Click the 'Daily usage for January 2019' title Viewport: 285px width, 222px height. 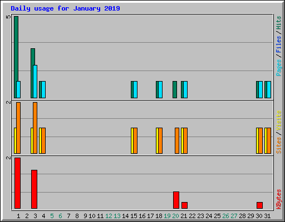click(65, 8)
